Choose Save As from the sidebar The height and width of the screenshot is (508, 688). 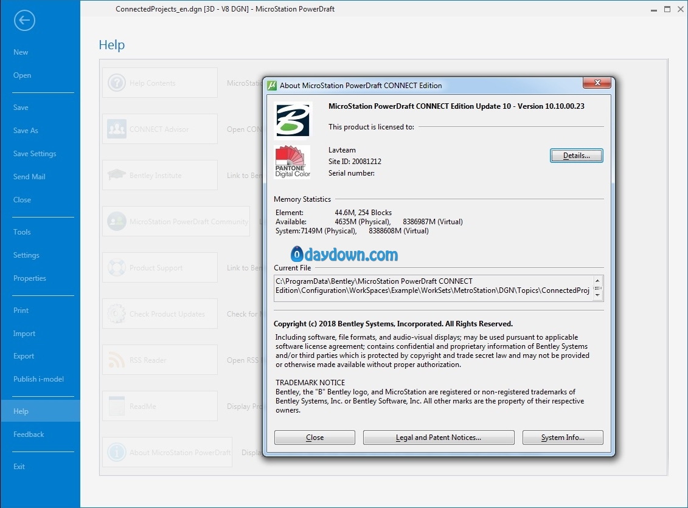(26, 131)
